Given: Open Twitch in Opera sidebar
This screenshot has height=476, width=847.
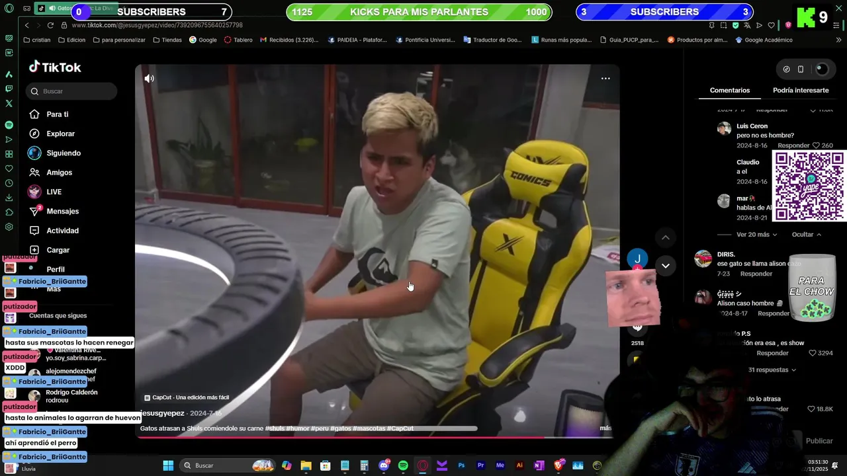Looking at the screenshot, I should [x=9, y=89].
